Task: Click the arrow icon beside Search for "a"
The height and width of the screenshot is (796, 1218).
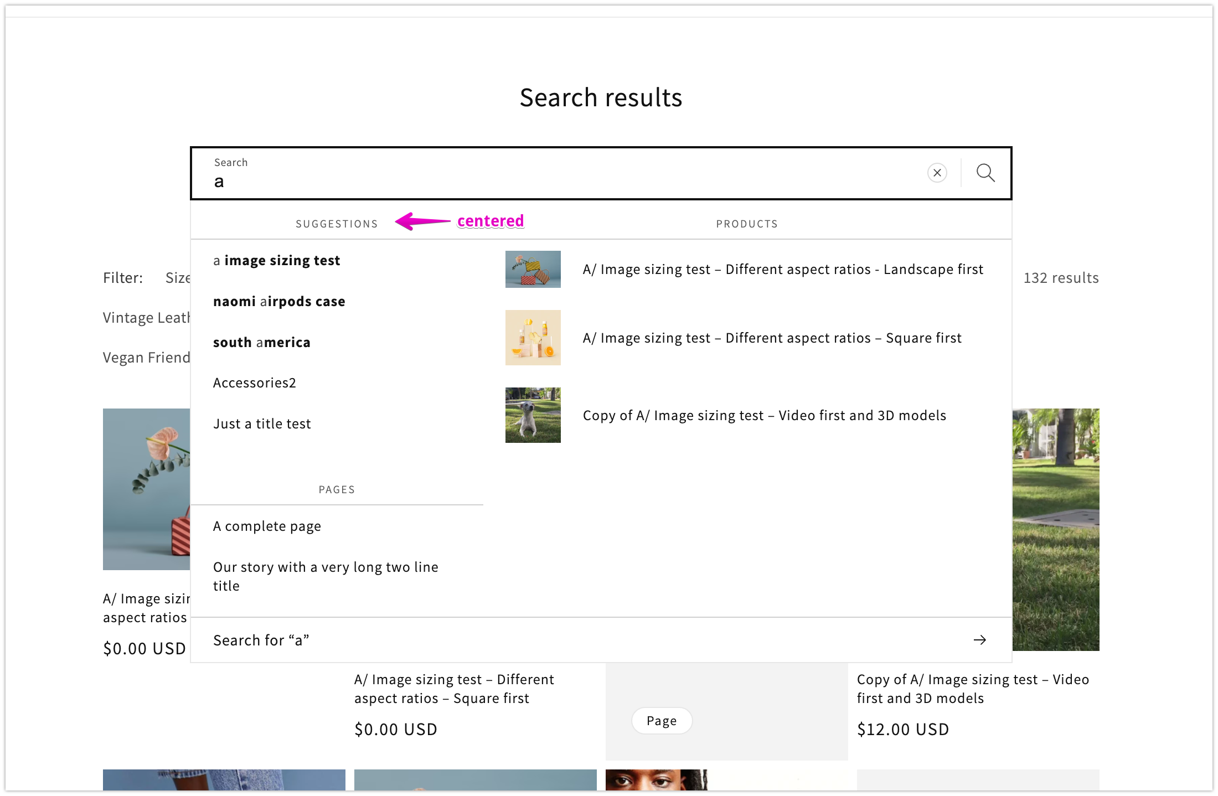Action: coord(979,640)
